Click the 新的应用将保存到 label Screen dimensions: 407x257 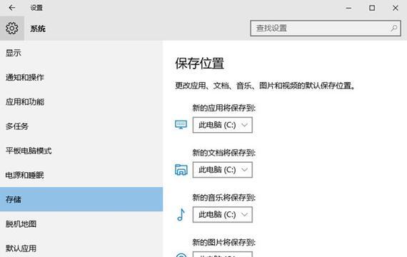tap(223, 108)
